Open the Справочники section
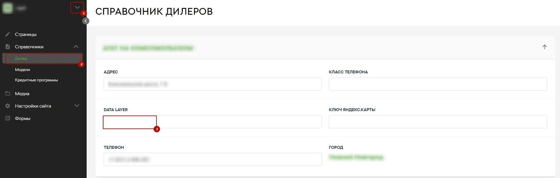Screen dimensions: 560x178 (29, 47)
